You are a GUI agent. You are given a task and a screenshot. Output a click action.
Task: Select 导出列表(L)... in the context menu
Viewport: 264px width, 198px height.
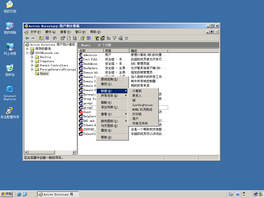click(112, 107)
